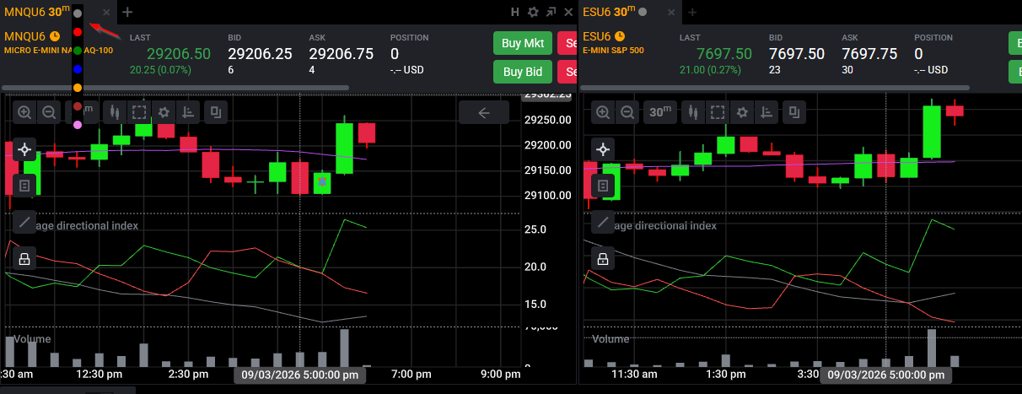
Task: Open ESU6 chart toolbar settings gear
Action: [x=742, y=112]
